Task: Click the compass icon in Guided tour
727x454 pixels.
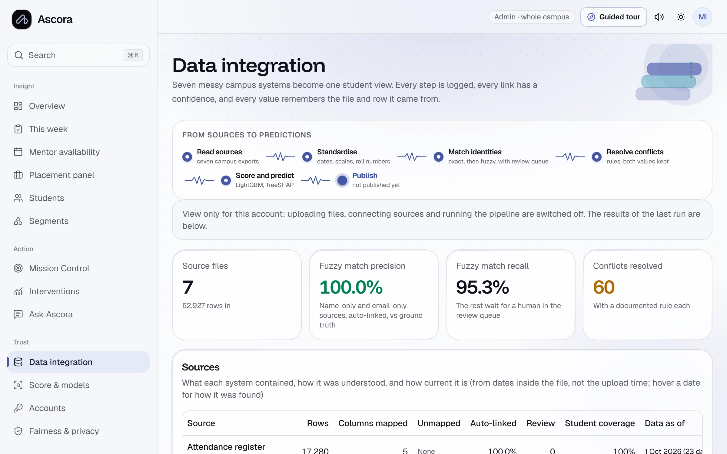Action: pyautogui.click(x=591, y=17)
